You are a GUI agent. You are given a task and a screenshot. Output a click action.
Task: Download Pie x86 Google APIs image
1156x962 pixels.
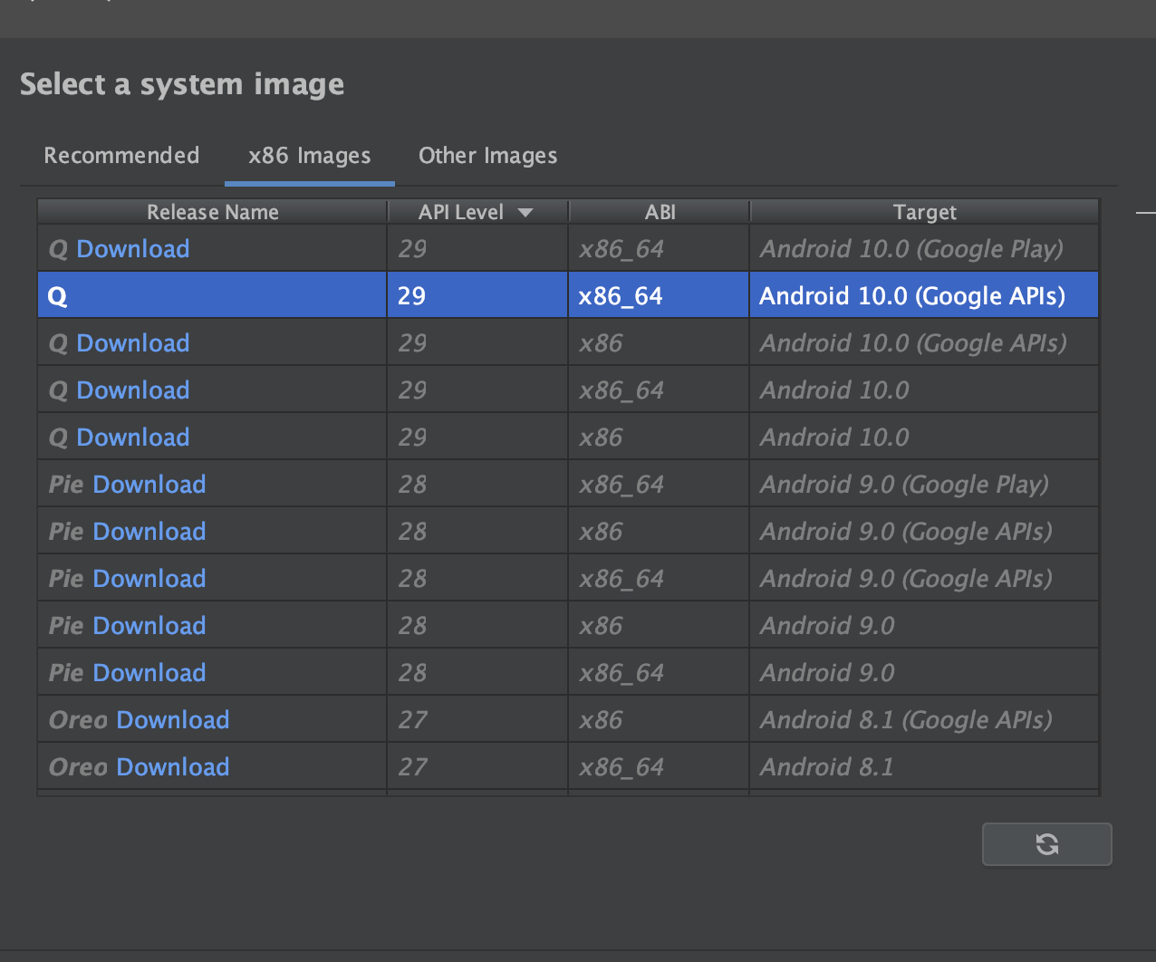(x=149, y=532)
